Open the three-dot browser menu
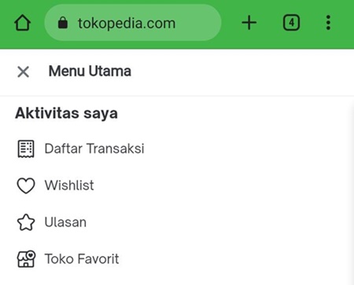Viewport: 354px width, 285px height. pos(328,23)
